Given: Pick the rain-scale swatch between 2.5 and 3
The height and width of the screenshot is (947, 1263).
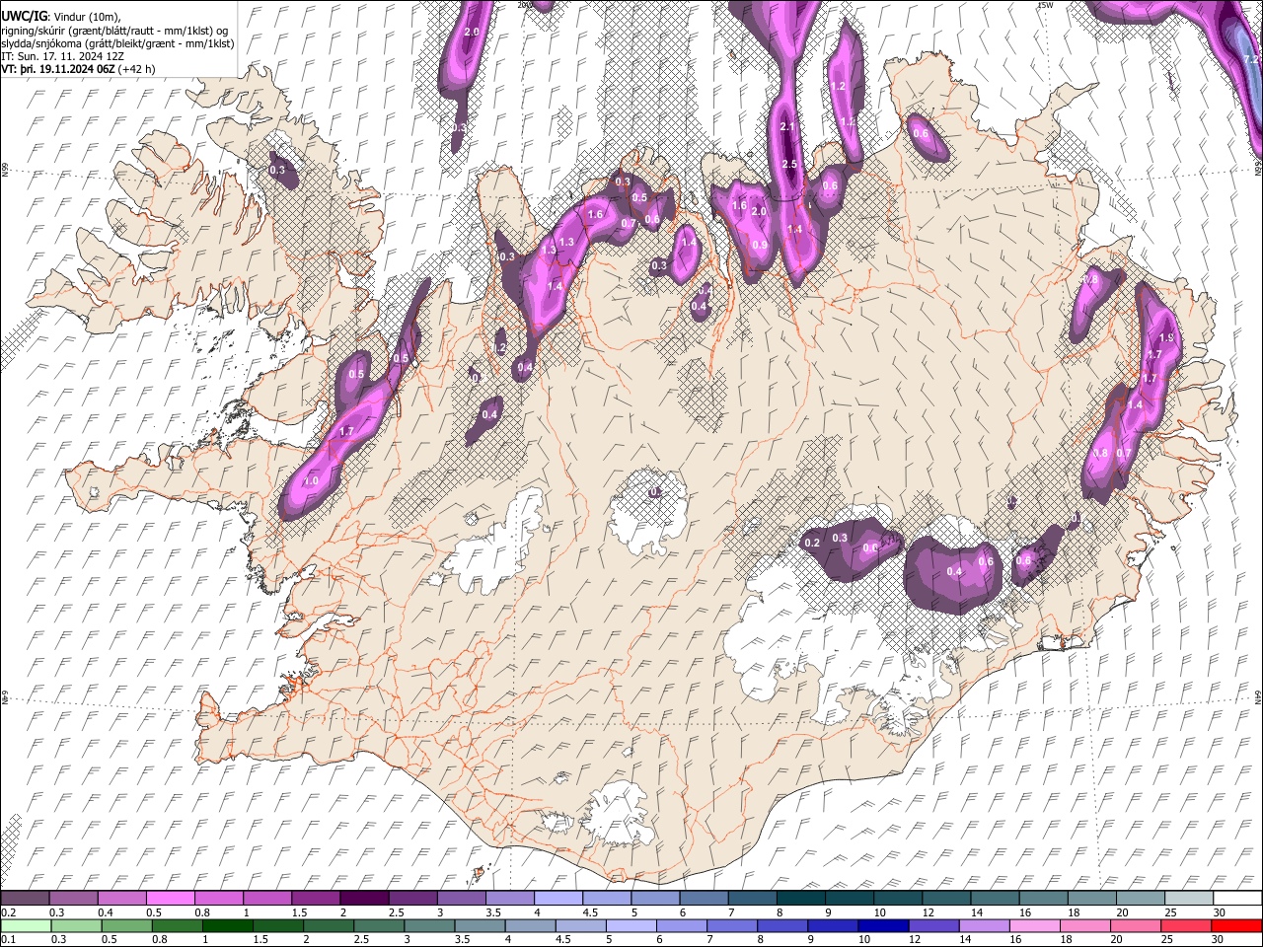Looking at the screenshot, I should click(x=379, y=925).
